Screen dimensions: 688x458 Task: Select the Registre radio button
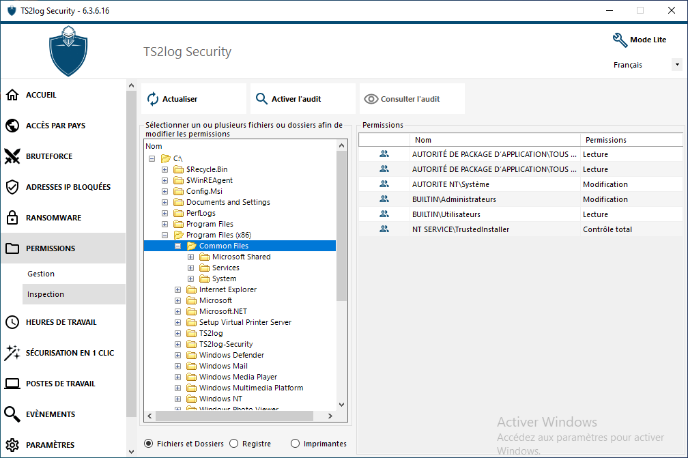pyautogui.click(x=234, y=444)
